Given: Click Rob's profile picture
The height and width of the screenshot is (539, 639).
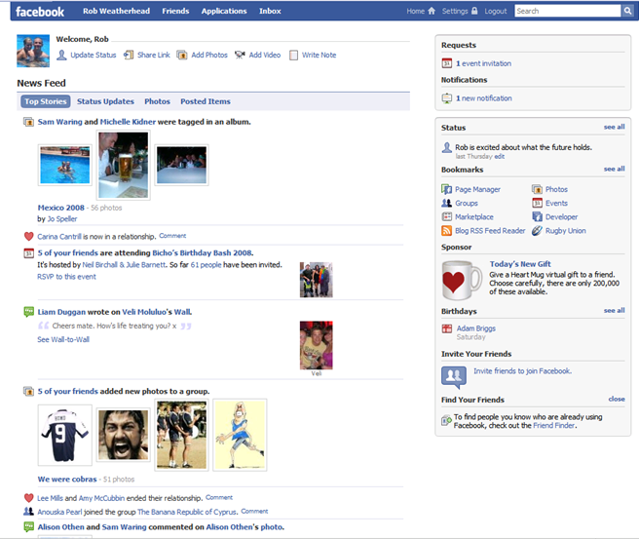Looking at the screenshot, I should 33,51.
